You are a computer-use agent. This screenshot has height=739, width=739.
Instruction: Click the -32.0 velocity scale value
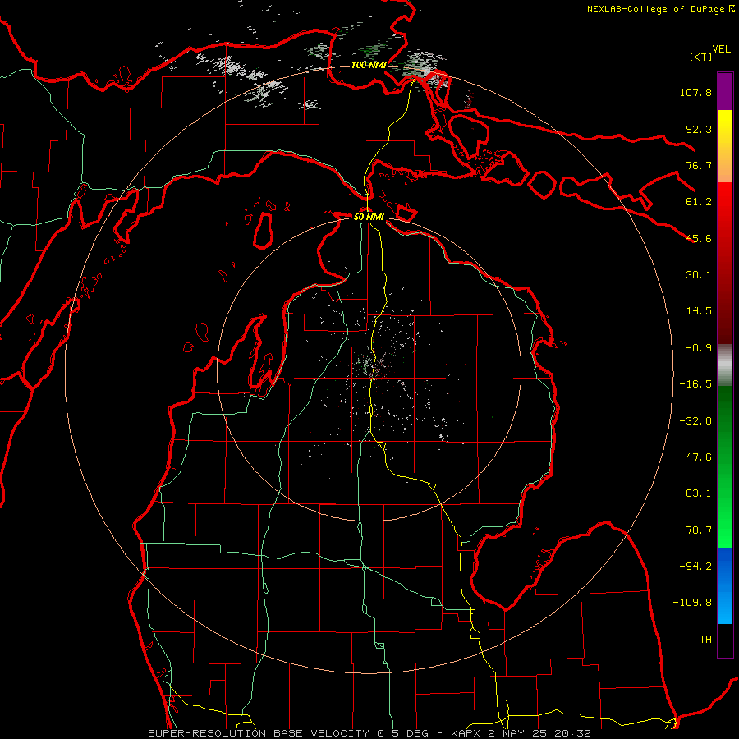click(695, 421)
